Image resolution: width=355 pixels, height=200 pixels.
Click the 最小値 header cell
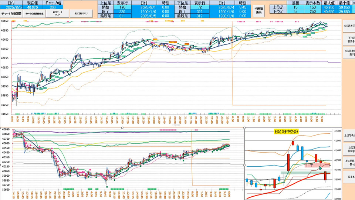(x=344, y=3)
